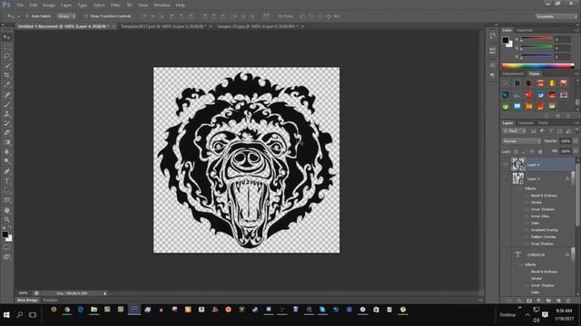This screenshot has width=581, height=326.
Task: Select the Crop tool
Action: pos(6,75)
